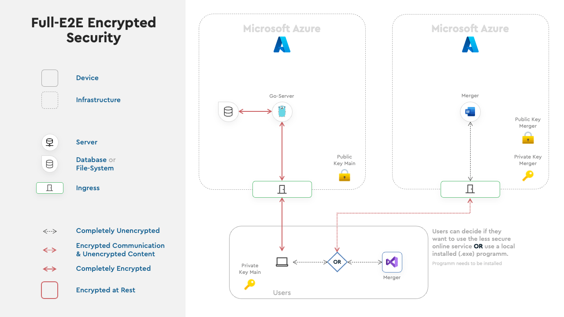Click the 'Merger' label under Visual Studio icon
The width and height of the screenshot is (564, 317).
click(x=392, y=277)
